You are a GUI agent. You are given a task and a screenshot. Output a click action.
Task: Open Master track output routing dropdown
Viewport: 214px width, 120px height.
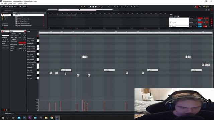[193, 26]
